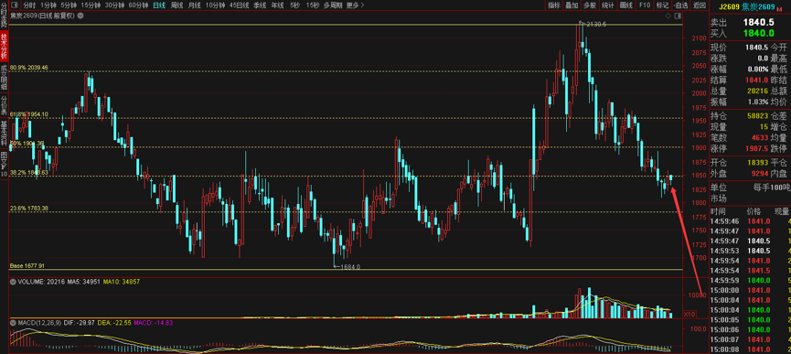Click the 23.6% 1783.38 Fibonacci level label
The height and width of the screenshot is (354, 791).
coord(28,208)
